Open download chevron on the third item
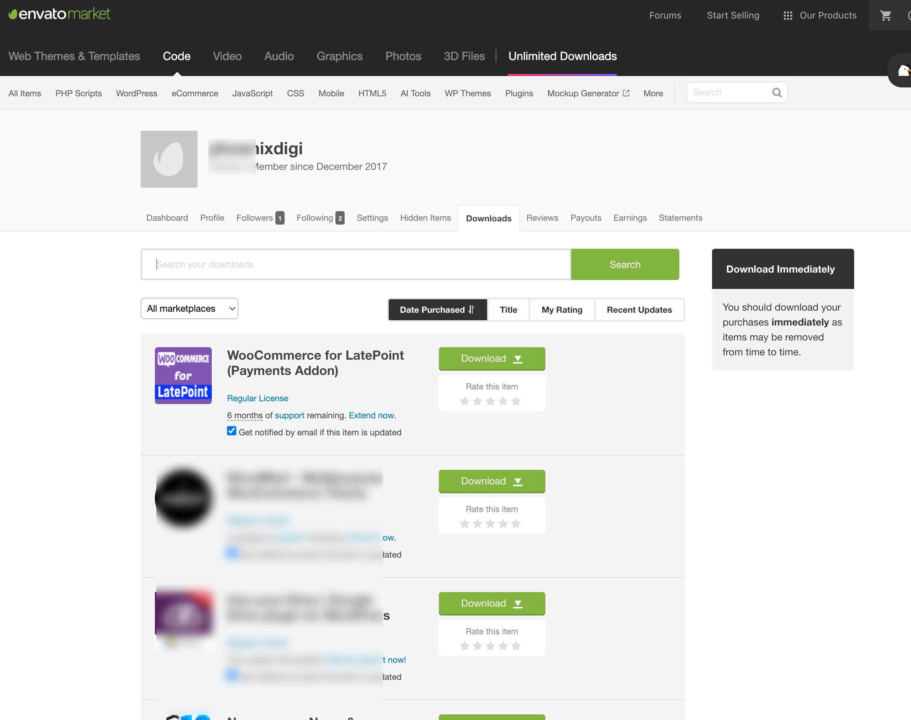Viewport: 911px width, 720px height. pyautogui.click(x=518, y=603)
